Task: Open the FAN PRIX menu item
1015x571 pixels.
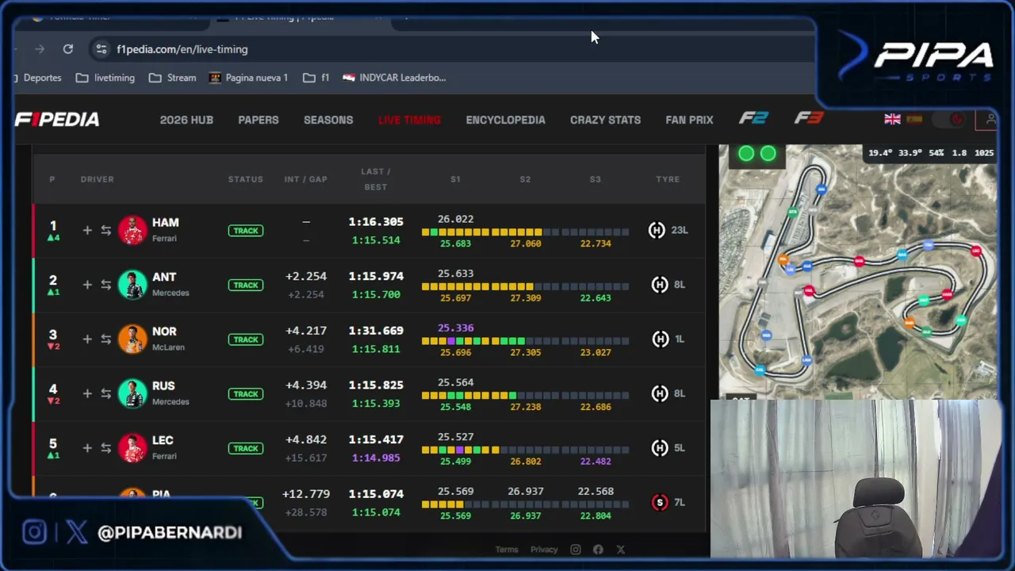Action: coord(689,120)
